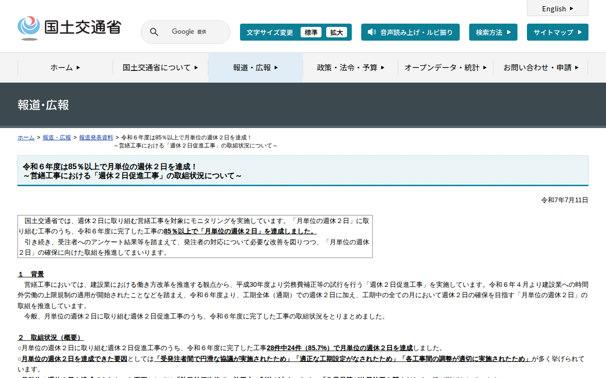
Task: Click the speaker icon for 音声読み上げ
Action: point(372,32)
